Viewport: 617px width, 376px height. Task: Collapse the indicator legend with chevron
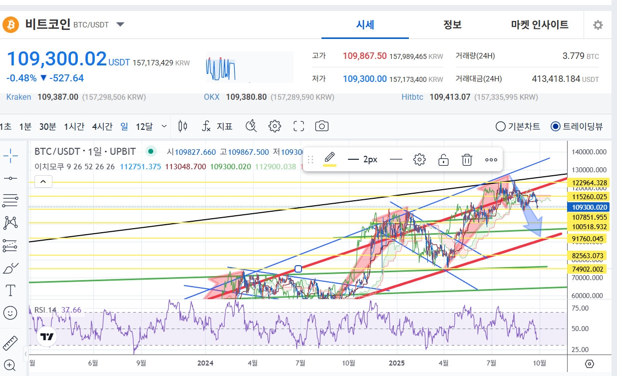tap(43, 181)
